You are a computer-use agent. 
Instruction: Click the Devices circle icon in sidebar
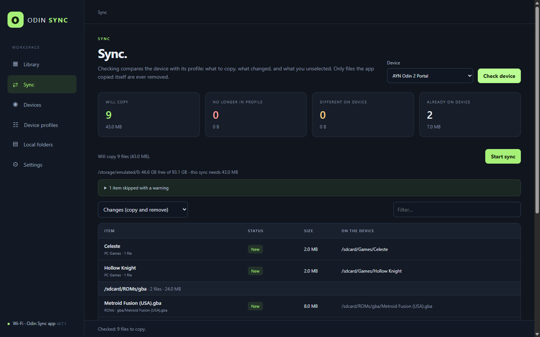[15, 104]
